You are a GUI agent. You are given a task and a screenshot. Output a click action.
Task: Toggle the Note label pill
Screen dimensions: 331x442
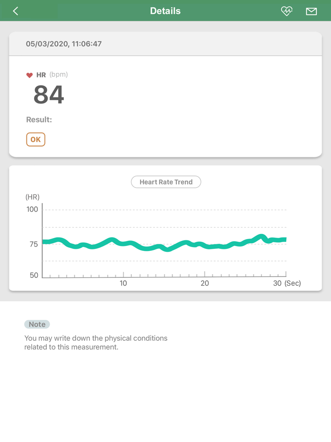coord(36,324)
